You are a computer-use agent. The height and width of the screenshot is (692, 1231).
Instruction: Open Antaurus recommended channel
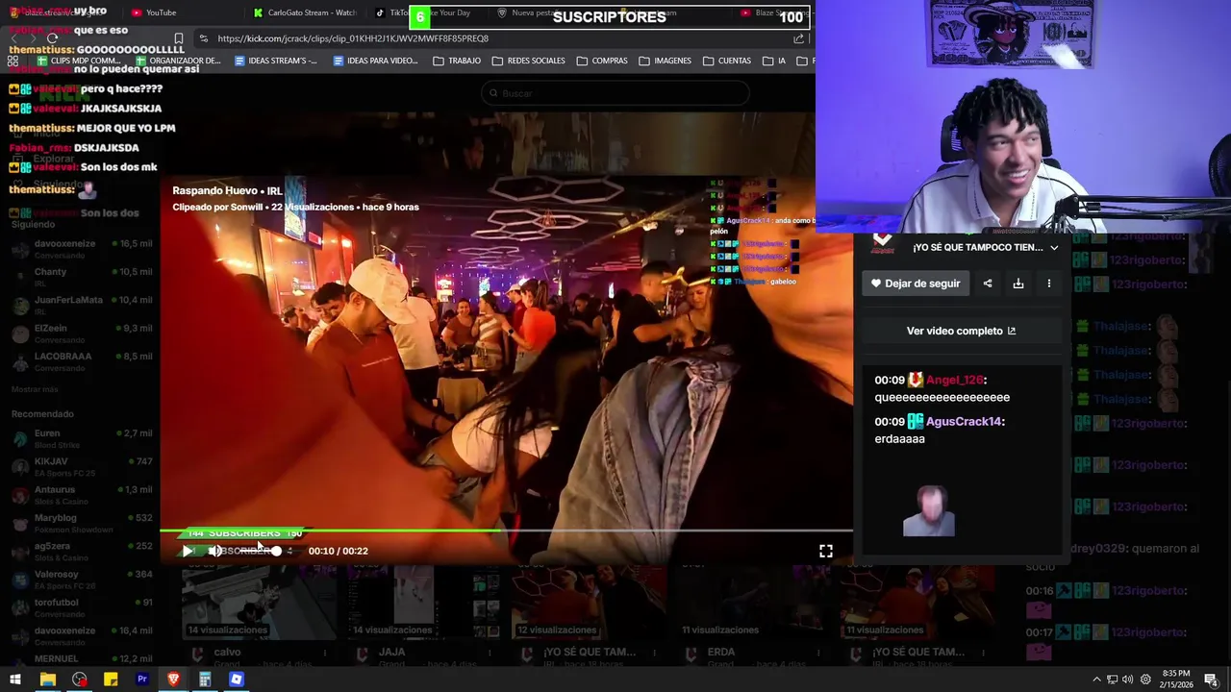point(82,494)
